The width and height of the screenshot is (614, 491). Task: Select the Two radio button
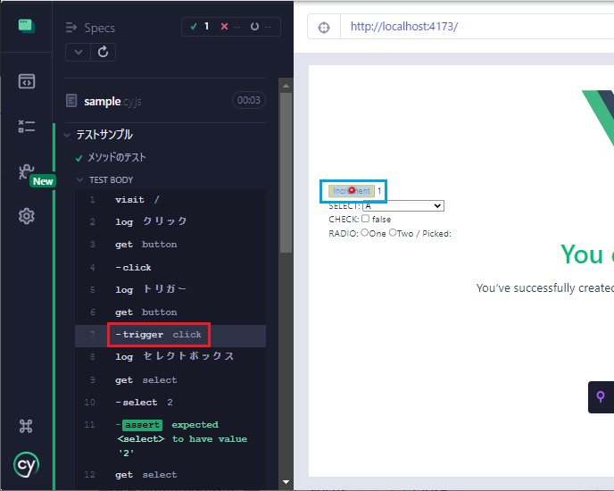[393, 233]
